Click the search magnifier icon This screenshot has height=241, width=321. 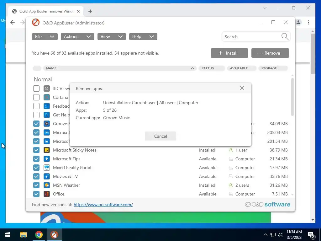pyautogui.click(x=285, y=37)
